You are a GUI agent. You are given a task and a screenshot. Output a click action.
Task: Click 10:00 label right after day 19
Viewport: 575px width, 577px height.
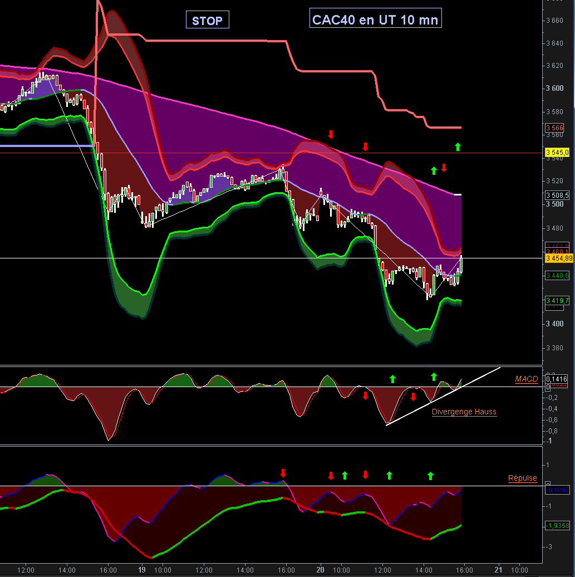[162, 570]
